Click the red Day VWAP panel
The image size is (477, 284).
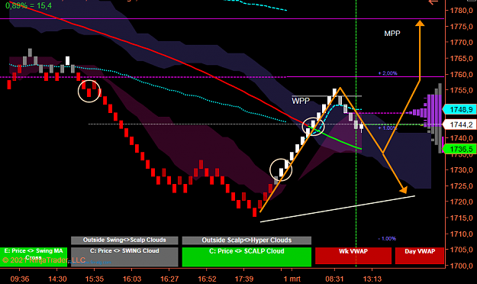point(420,256)
